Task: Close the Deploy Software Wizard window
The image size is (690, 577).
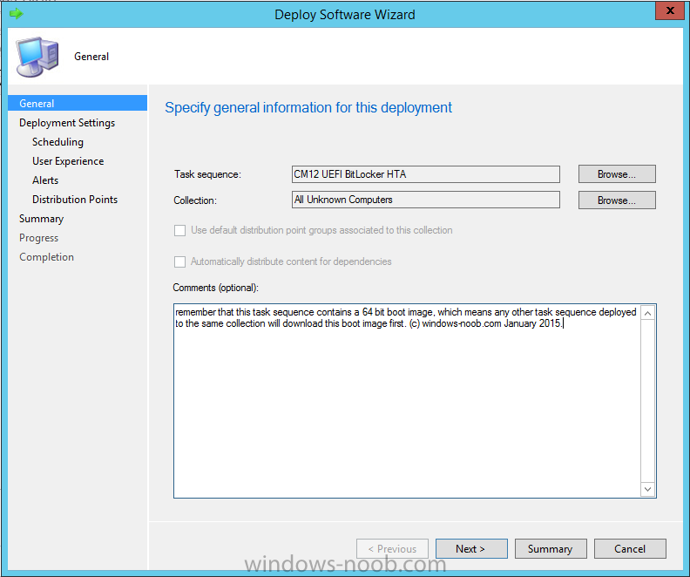Action: click(670, 10)
